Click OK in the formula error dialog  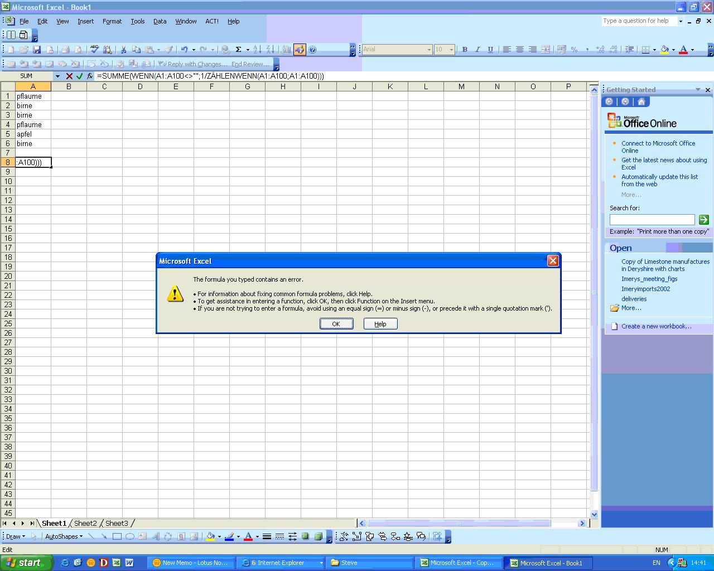click(336, 324)
